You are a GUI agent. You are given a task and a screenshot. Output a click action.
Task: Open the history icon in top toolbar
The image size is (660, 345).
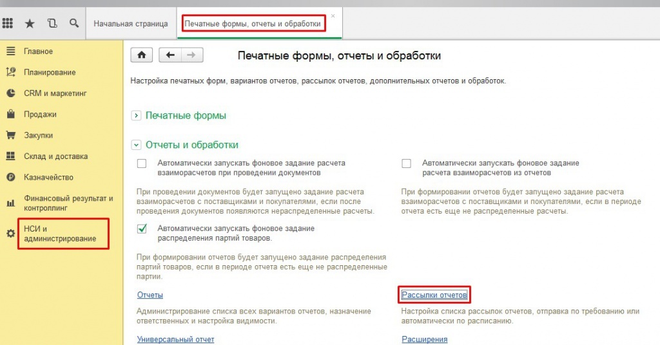point(52,23)
